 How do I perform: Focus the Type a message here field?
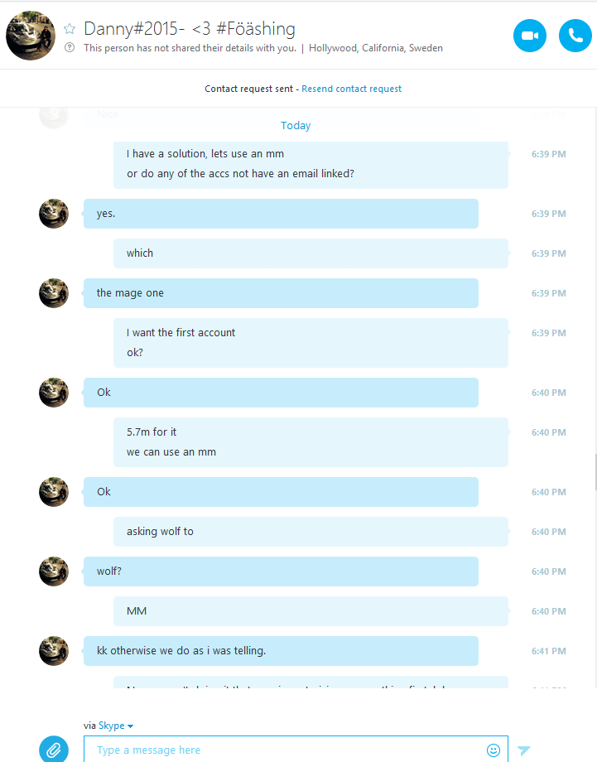point(296,750)
